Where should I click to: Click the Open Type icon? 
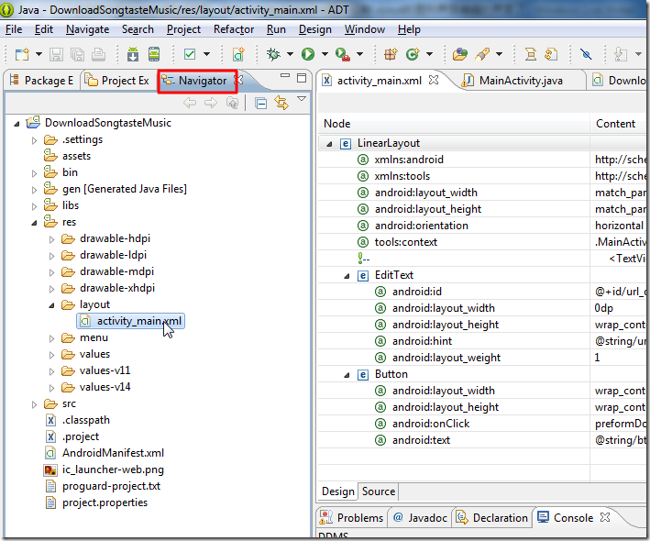[x=459, y=54]
